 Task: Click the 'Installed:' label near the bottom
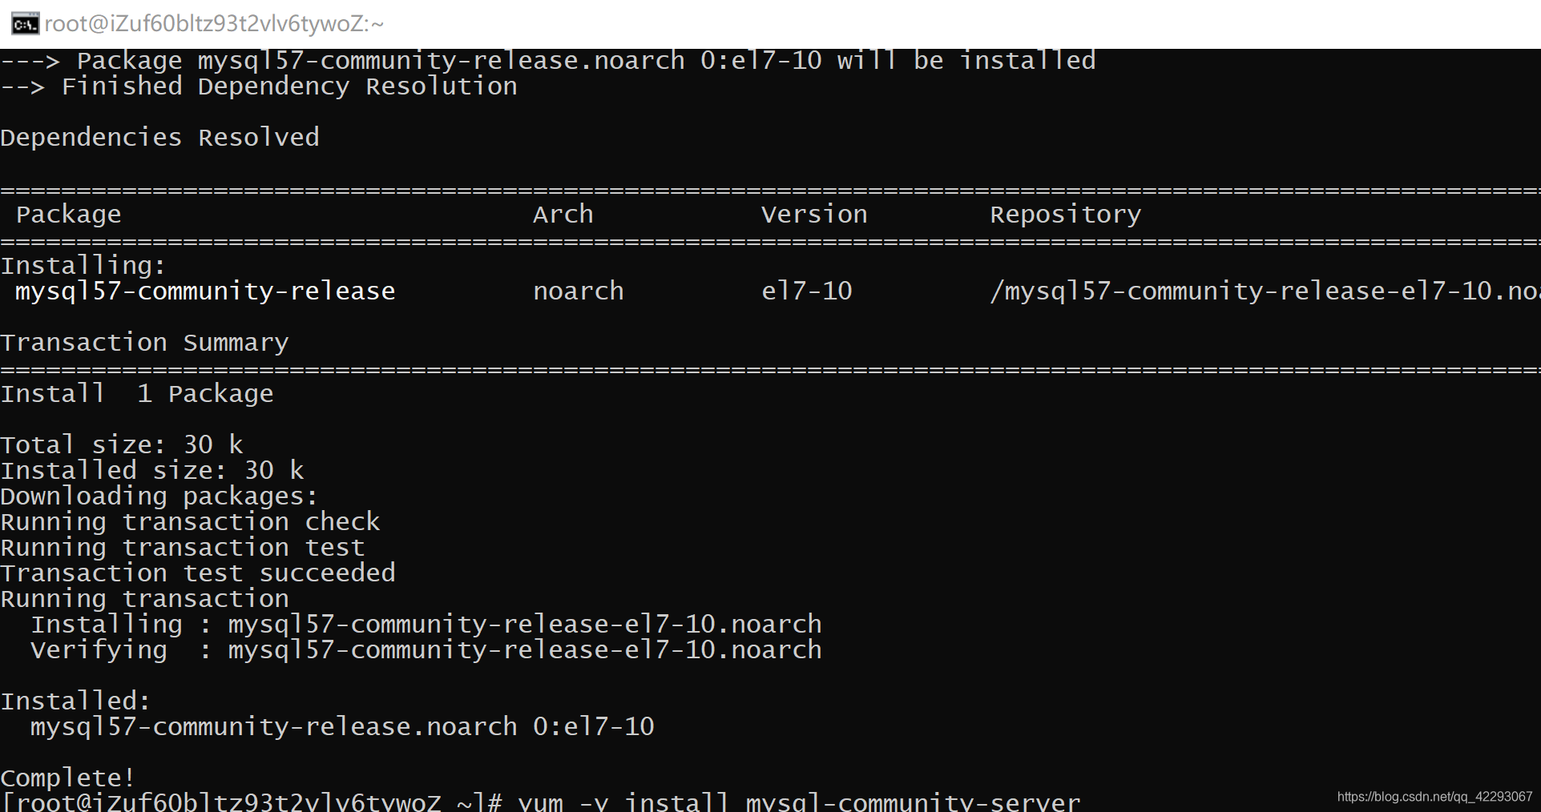[75, 701]
